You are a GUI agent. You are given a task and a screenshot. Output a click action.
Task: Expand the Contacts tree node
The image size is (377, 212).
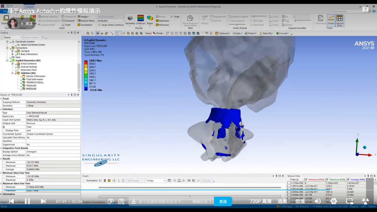pyautogui.click(x=13, y=51)
